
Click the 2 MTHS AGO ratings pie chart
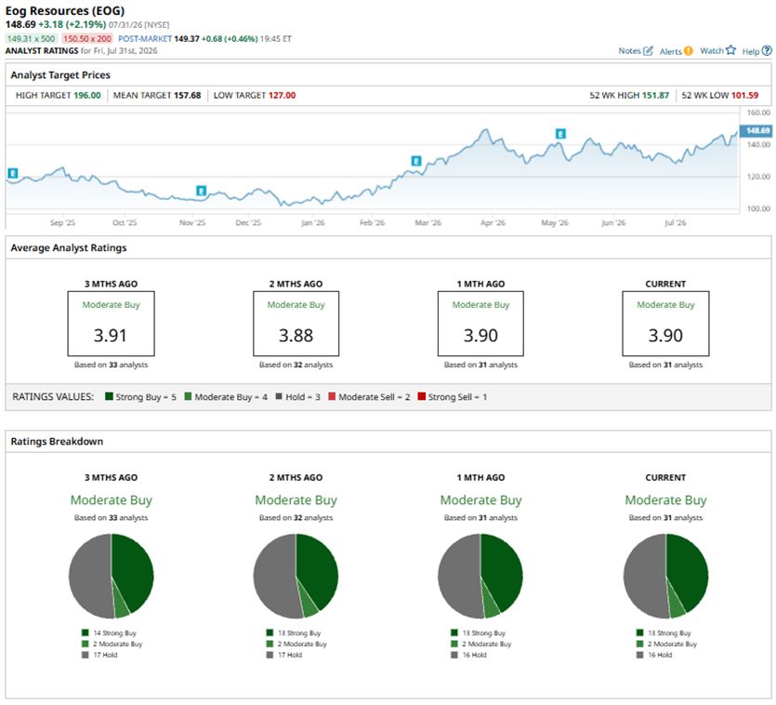coord(296,576)
